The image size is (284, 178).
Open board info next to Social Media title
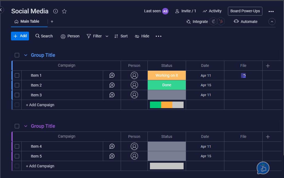[56, 11]
